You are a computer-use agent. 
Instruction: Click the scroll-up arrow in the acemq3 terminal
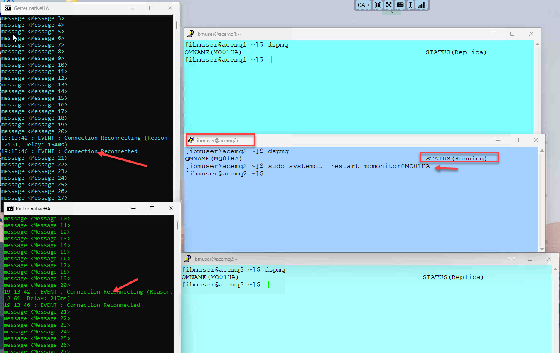point(555,268)
